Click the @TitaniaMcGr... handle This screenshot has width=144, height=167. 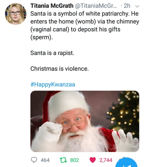[x=96, y=6]
